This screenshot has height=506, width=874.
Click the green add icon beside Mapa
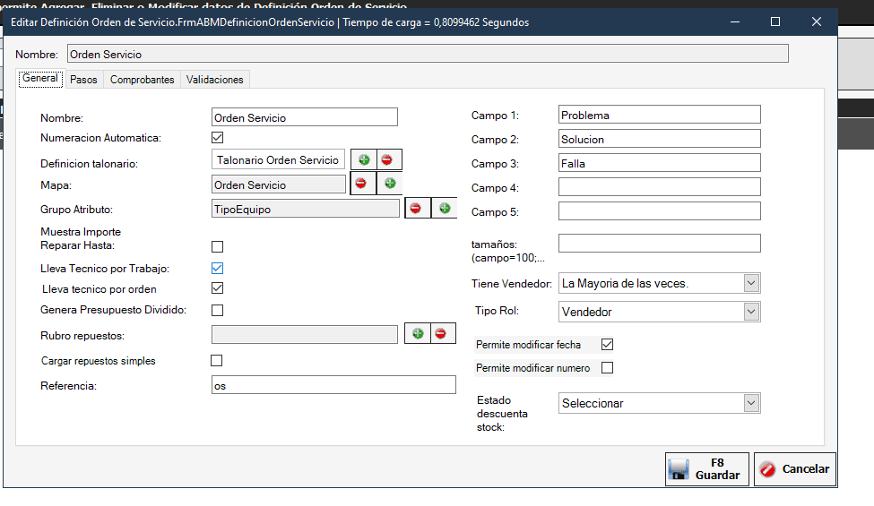(x=389, y=184)
